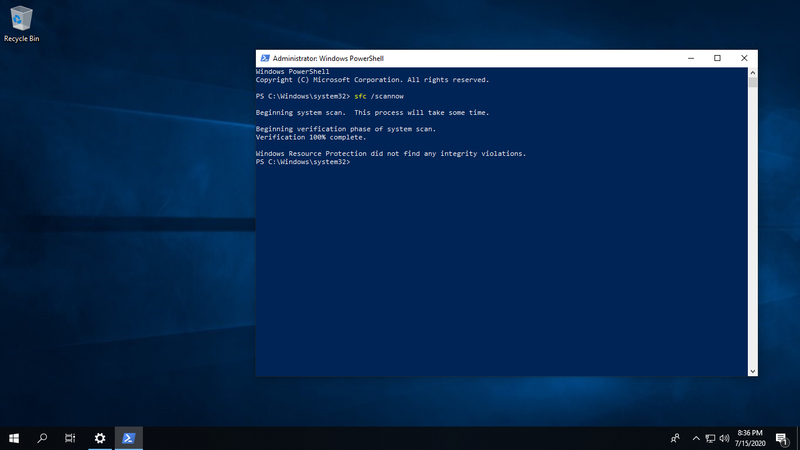Minimize the PowerShell window
This screenshot has height=450, width=800.
point(691,59)
